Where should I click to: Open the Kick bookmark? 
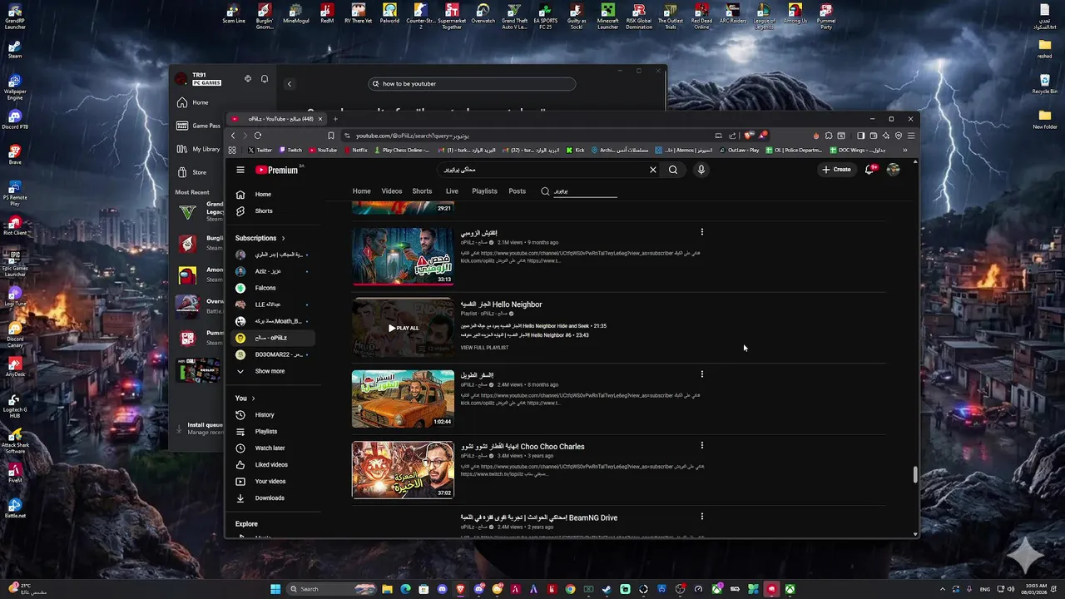tap(576, 151)
